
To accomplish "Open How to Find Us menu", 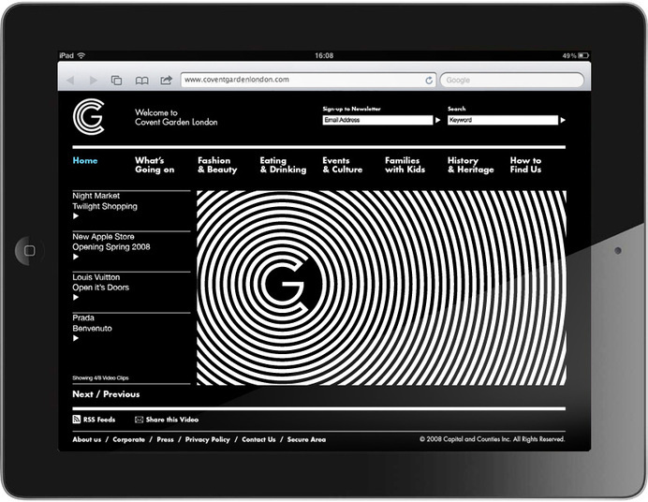I will coord(525,165).
